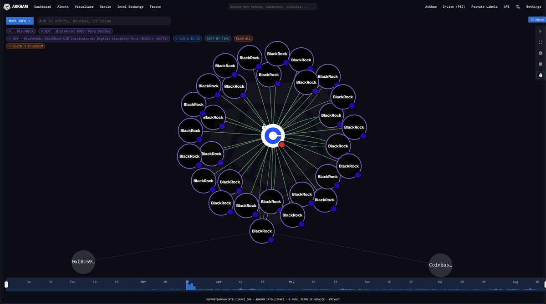Zoom out with the minus icon

pos(541,64)
